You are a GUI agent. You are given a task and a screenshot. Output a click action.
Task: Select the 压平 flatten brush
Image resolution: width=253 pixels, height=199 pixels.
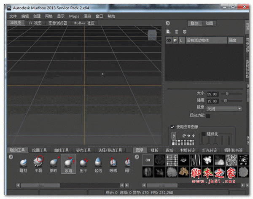click(x=83, y=162)
